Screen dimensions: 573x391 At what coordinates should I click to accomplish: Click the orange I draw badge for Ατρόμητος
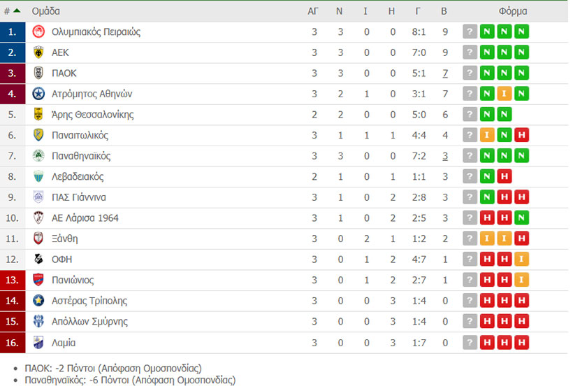[x=505, y=94]
